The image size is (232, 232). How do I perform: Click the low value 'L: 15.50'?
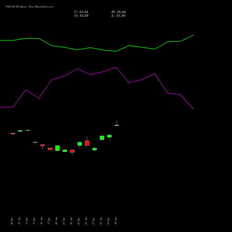(118, 16)
